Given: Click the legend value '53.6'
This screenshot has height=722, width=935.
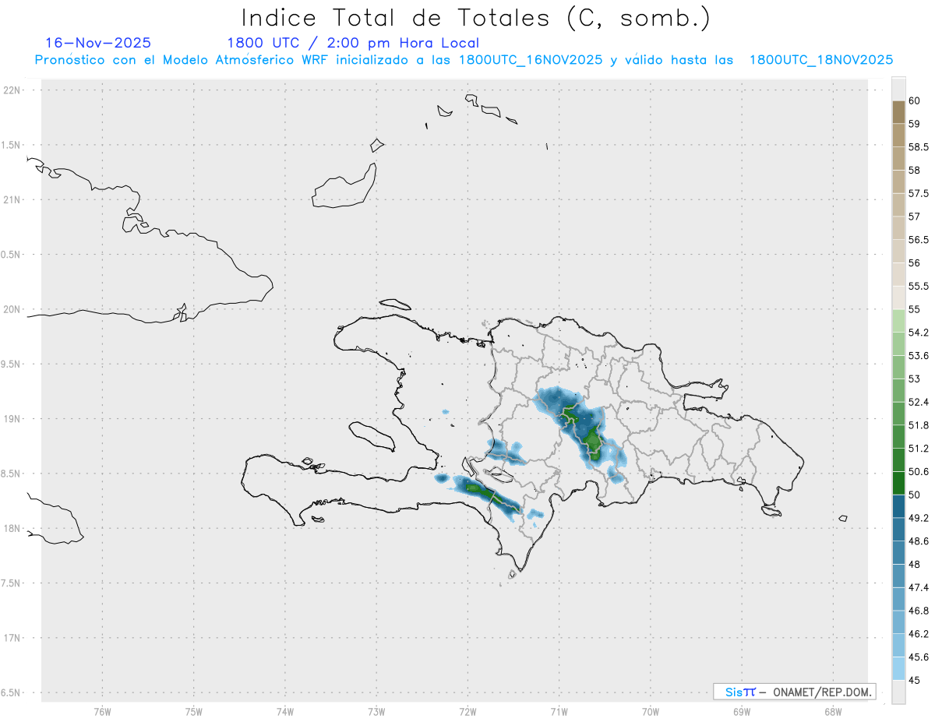Looking at the screenshot, I should pos(919,355).
